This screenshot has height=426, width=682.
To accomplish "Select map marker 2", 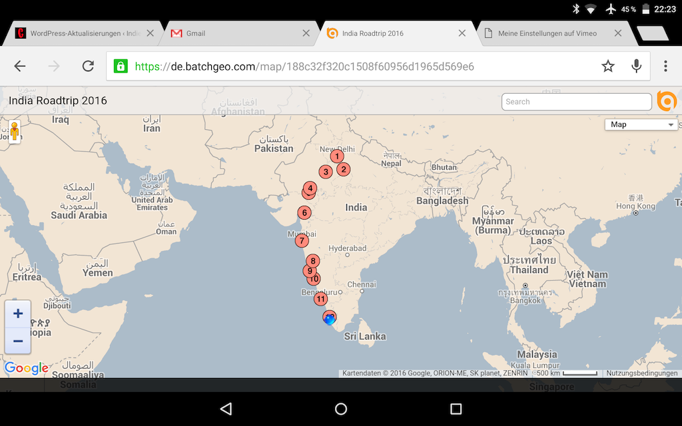I will 343,170.
